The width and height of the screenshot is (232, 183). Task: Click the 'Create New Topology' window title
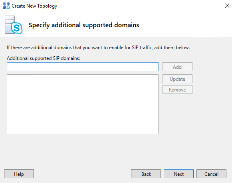click(x=34, y=6)
